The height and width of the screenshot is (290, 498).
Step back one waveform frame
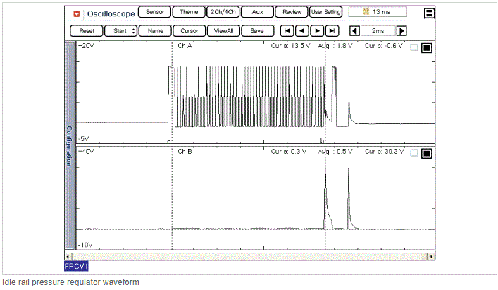(x=301, y=31)
